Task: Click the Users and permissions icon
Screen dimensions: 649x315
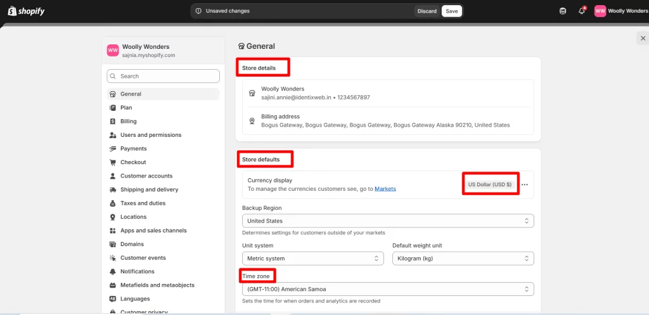Action: click(x=113, y=135)
